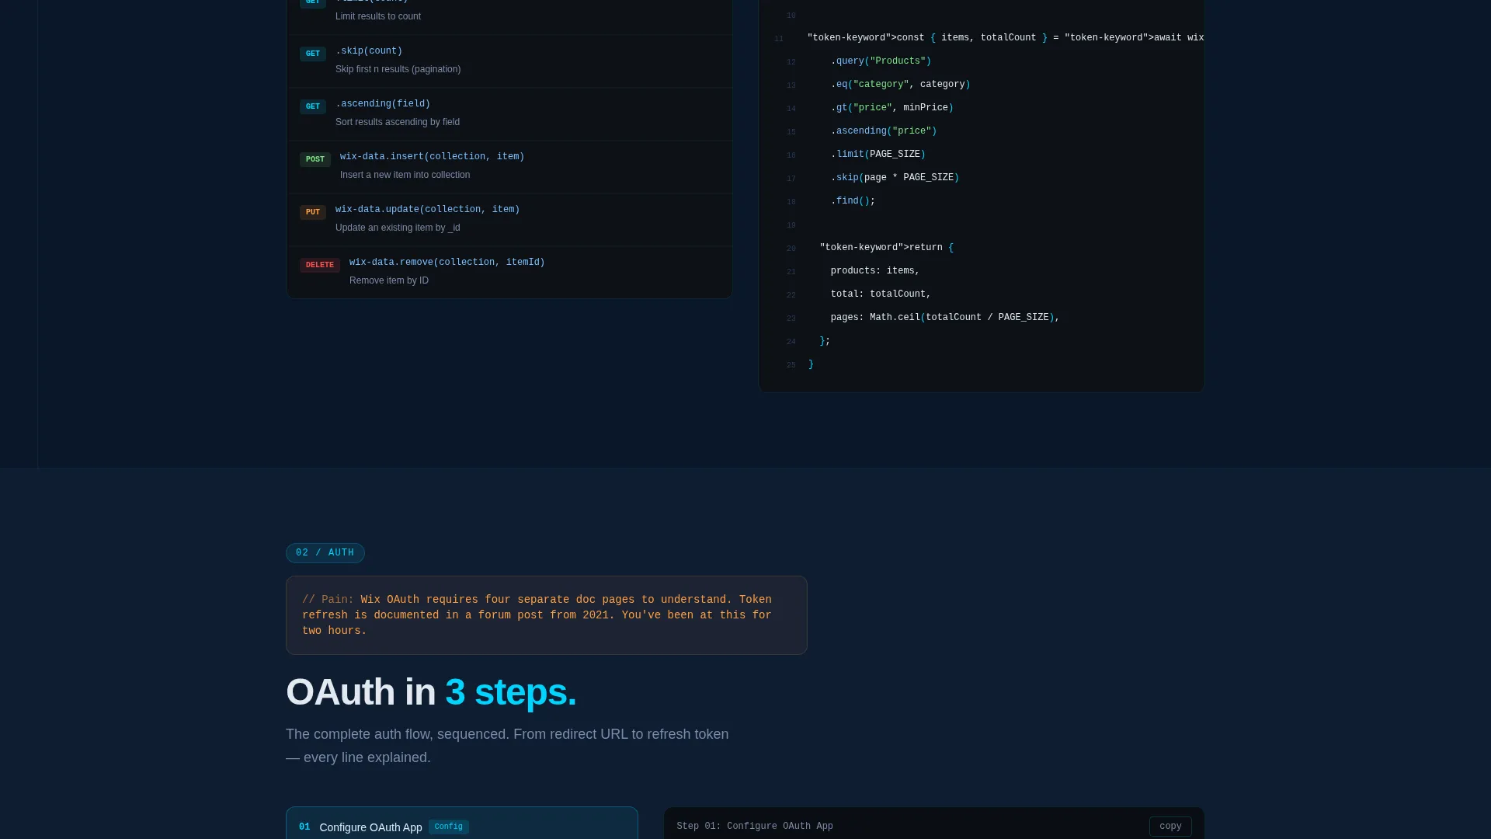This screenshot has width=1491, height=839.
Task: Click the GET badge beside .ascending(field)
Action: 313,106
